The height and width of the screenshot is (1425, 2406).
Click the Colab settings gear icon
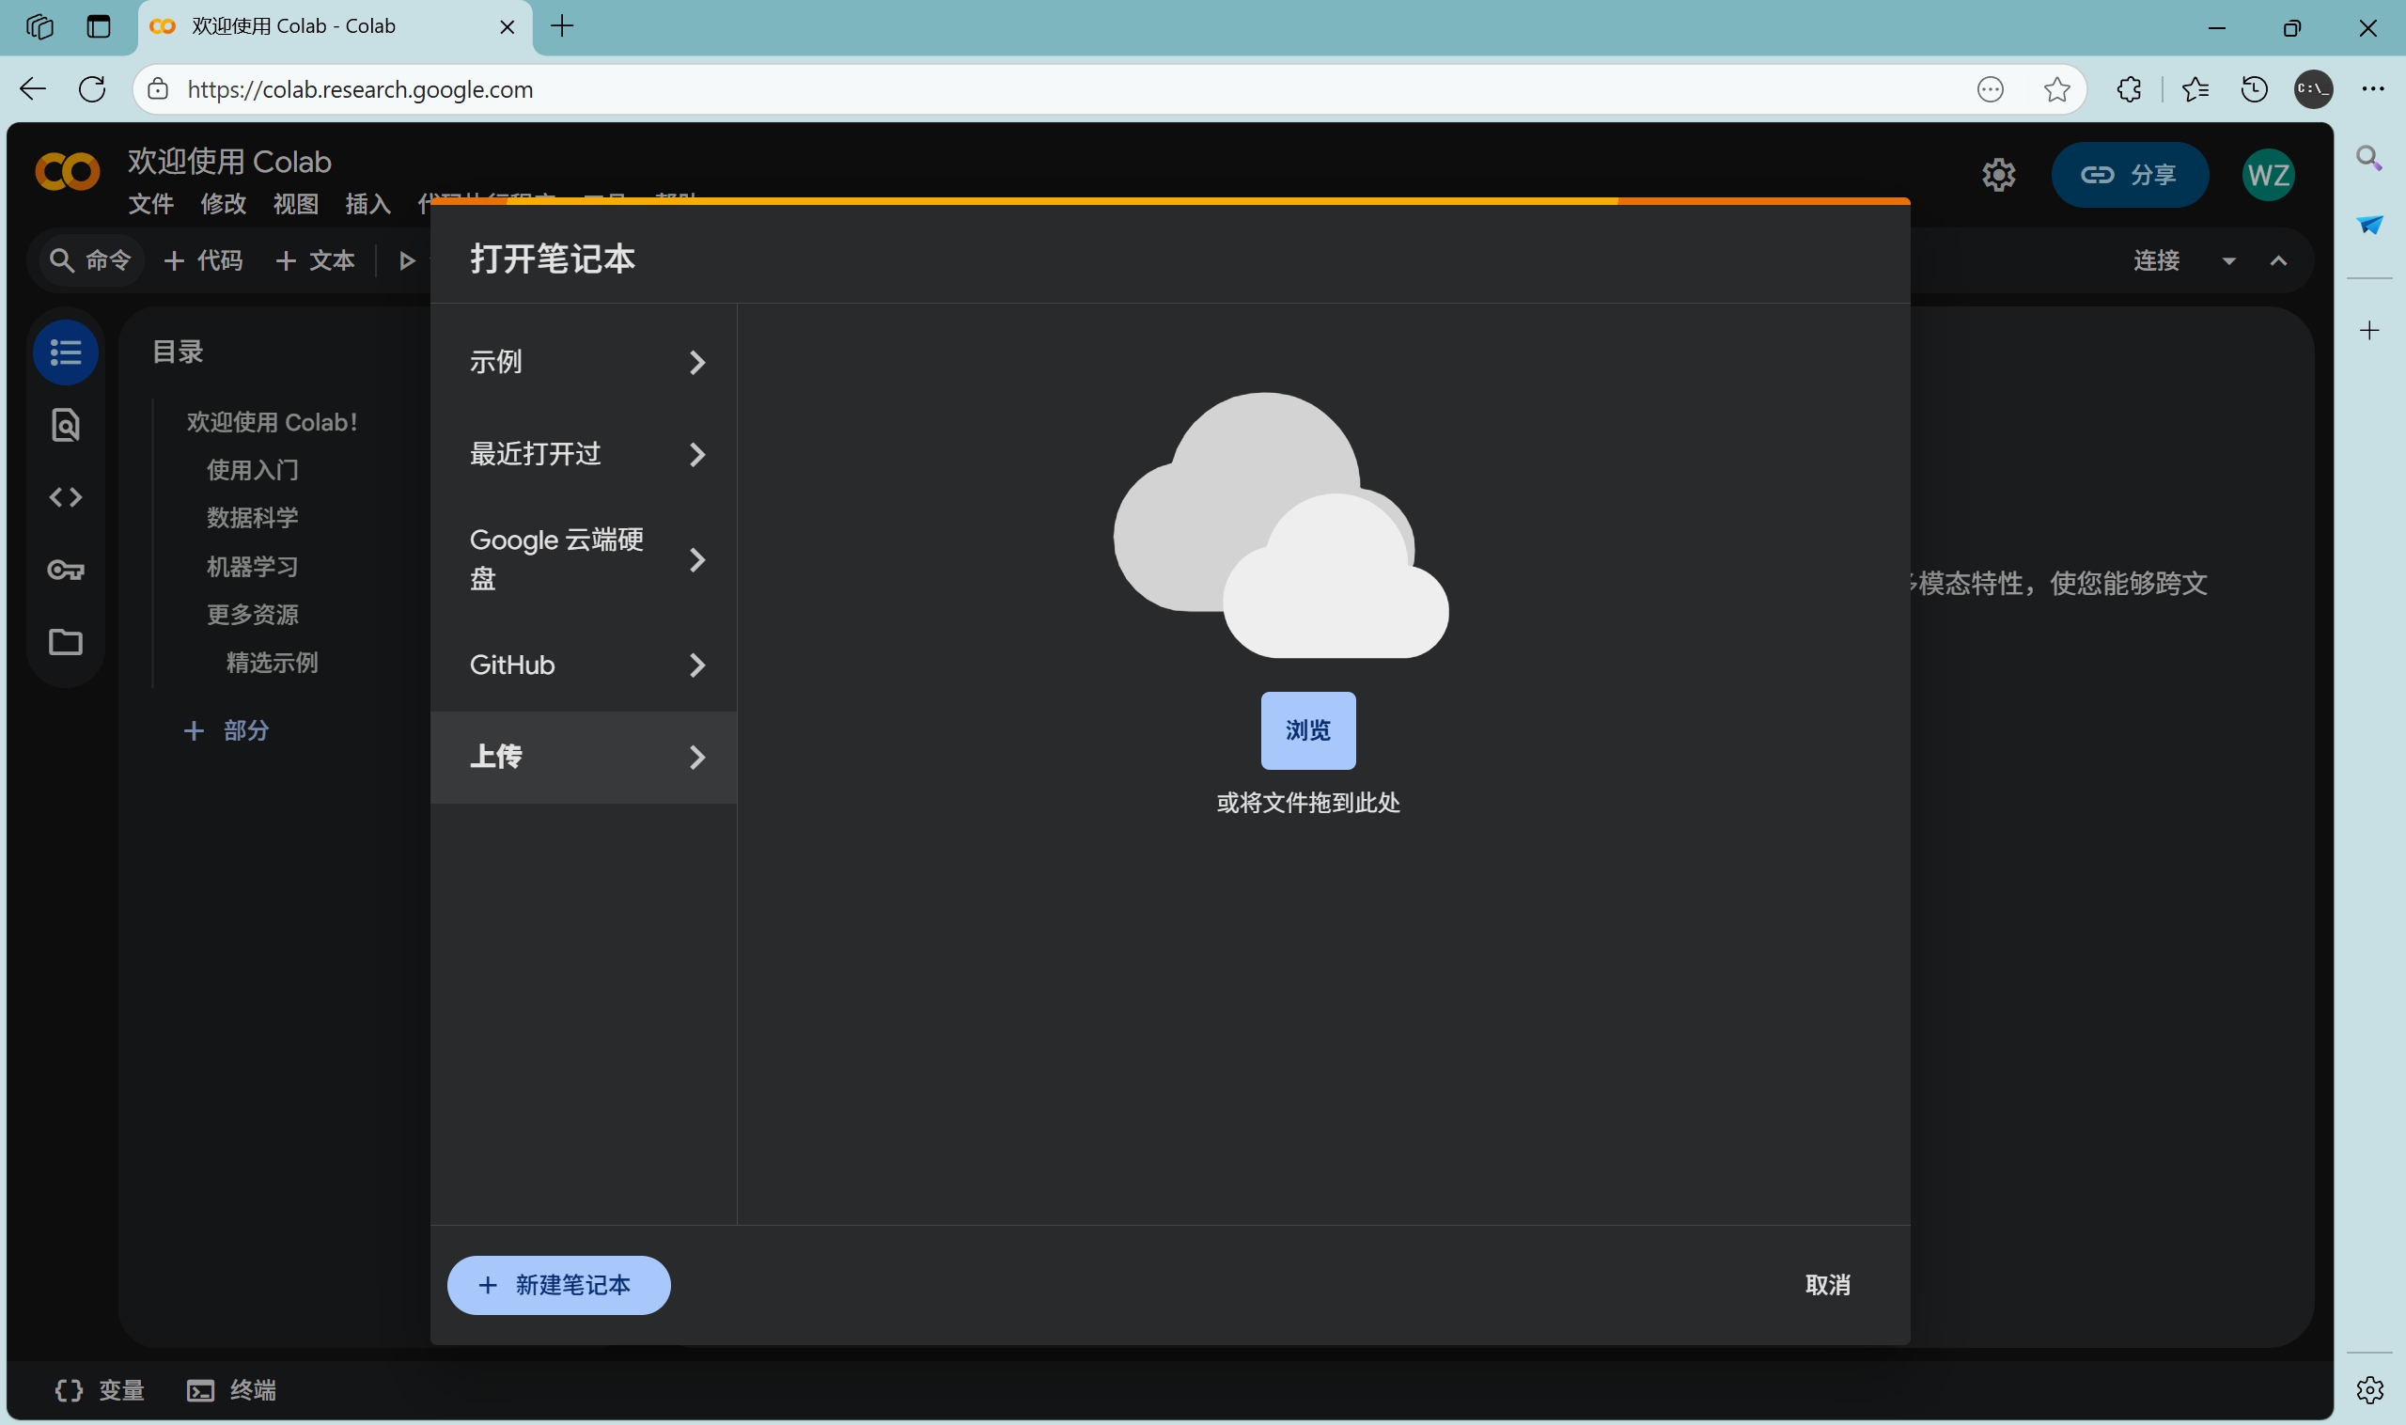[1998, 175]
